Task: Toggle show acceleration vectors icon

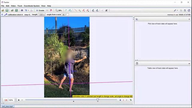Action: [x=88, y=10]
